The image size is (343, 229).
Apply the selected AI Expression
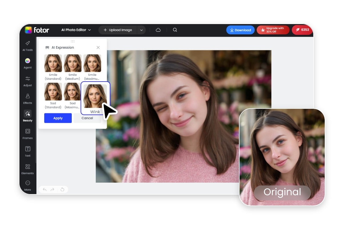(58, 118)
